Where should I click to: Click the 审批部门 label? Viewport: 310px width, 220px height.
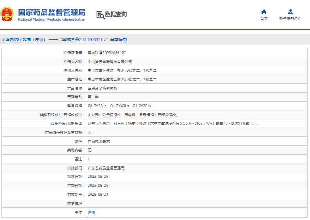74,168
